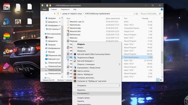Choose Edit with Notepad++
The image size is (188, 105).
(85, 61)
